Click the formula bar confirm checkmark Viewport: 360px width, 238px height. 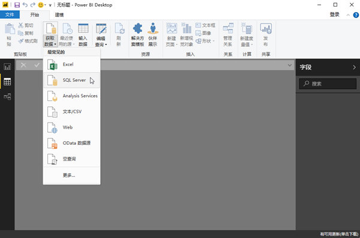[37, 66]
